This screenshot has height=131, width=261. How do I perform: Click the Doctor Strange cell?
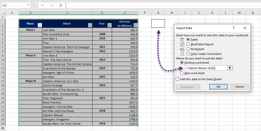[x=67, y=85]
